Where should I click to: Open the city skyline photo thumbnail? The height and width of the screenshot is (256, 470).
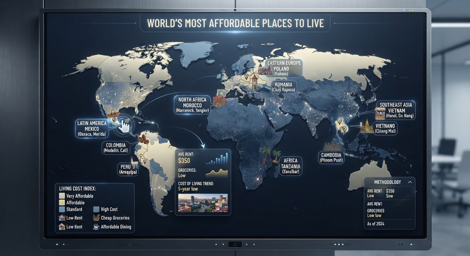pyautogui.click(x=203, y=203)
